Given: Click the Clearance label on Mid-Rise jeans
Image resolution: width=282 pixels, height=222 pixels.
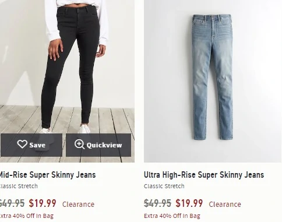Looking at the screenshot, I should [78, 205].
